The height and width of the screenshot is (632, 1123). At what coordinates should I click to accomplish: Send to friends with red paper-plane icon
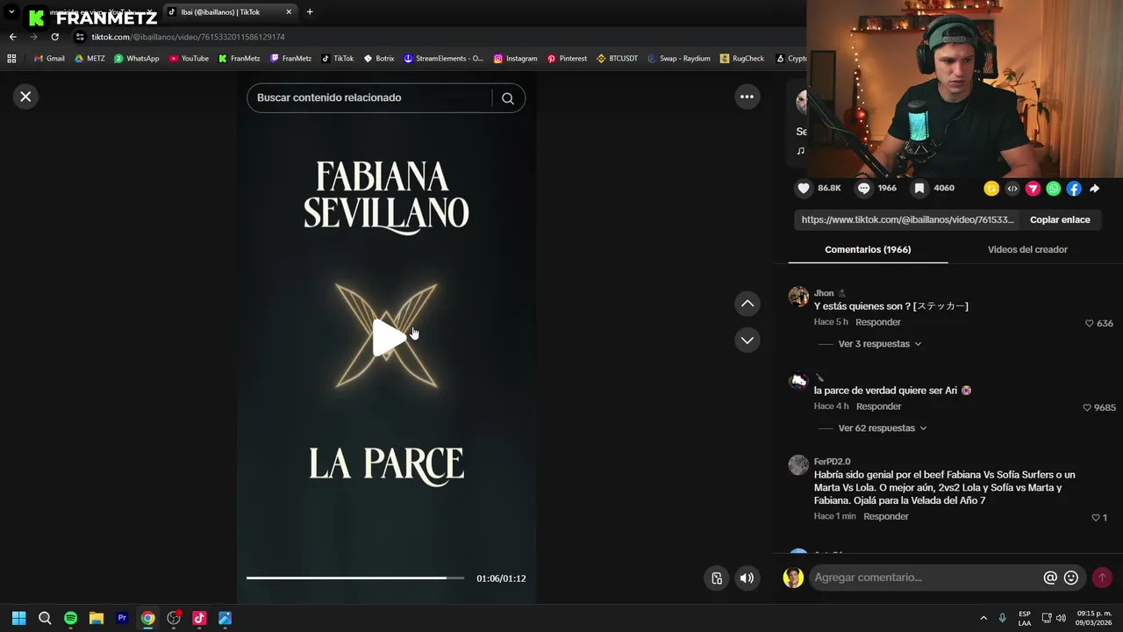1033,189
